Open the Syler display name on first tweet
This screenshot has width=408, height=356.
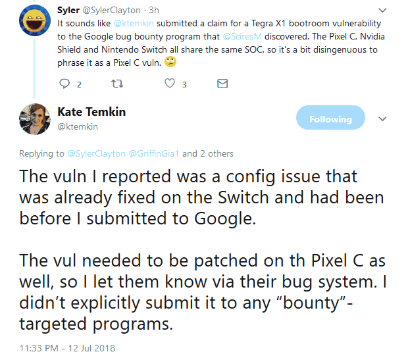68,11
